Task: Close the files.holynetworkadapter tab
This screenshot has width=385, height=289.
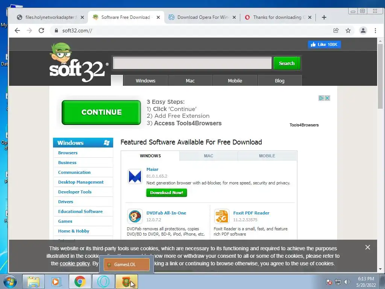Action: pyautogui.click(x=82, y=17)
